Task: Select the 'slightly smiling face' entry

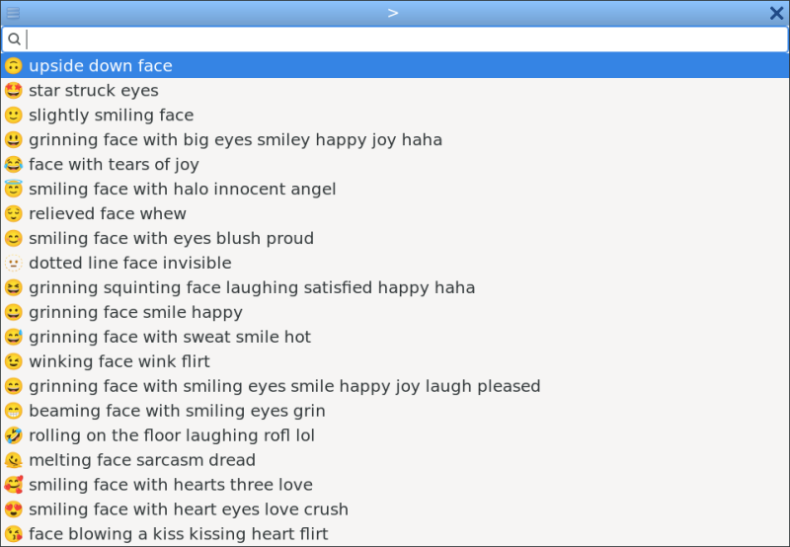Action: [111, 116]
